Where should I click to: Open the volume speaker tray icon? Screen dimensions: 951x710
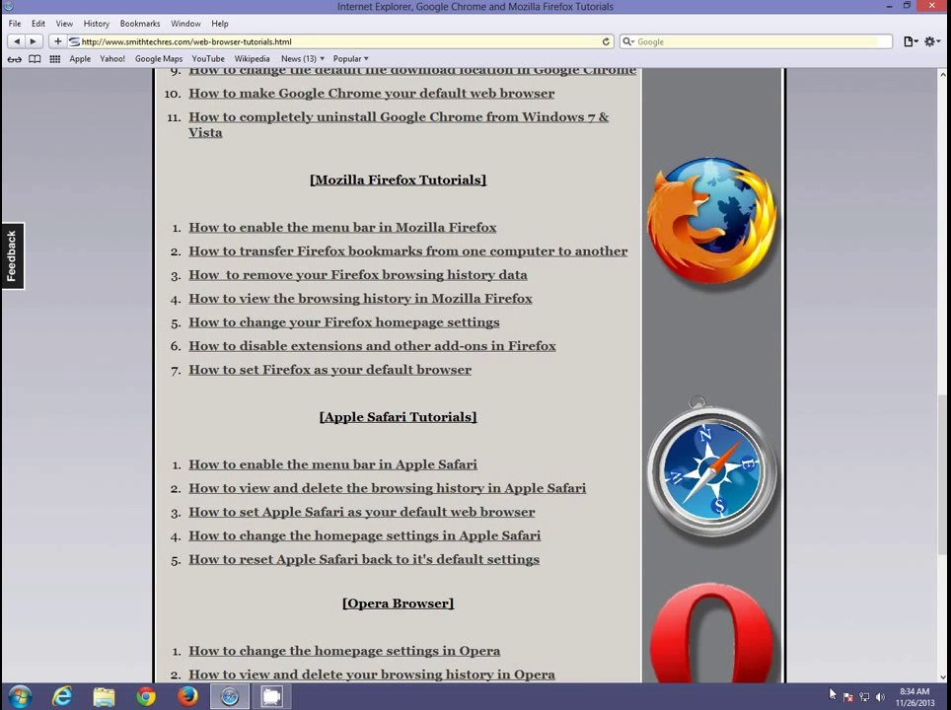click(x=880, y=697)
